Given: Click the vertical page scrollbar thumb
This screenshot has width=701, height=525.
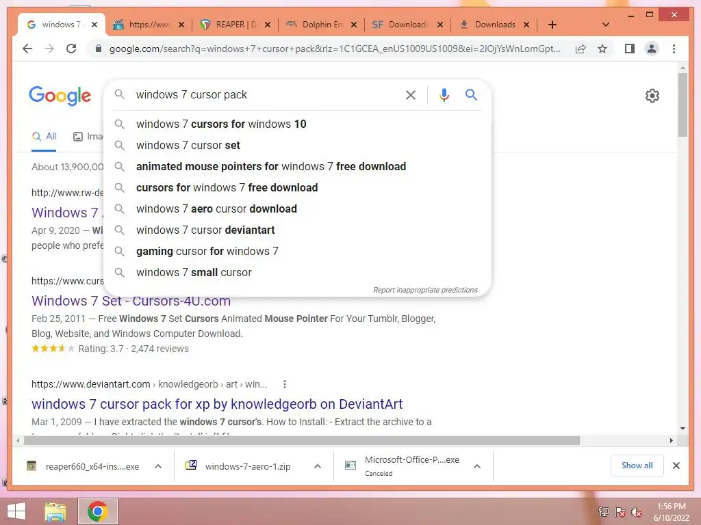Looking at the screenshot, I should pyautogui.click(x=683, y=105).
